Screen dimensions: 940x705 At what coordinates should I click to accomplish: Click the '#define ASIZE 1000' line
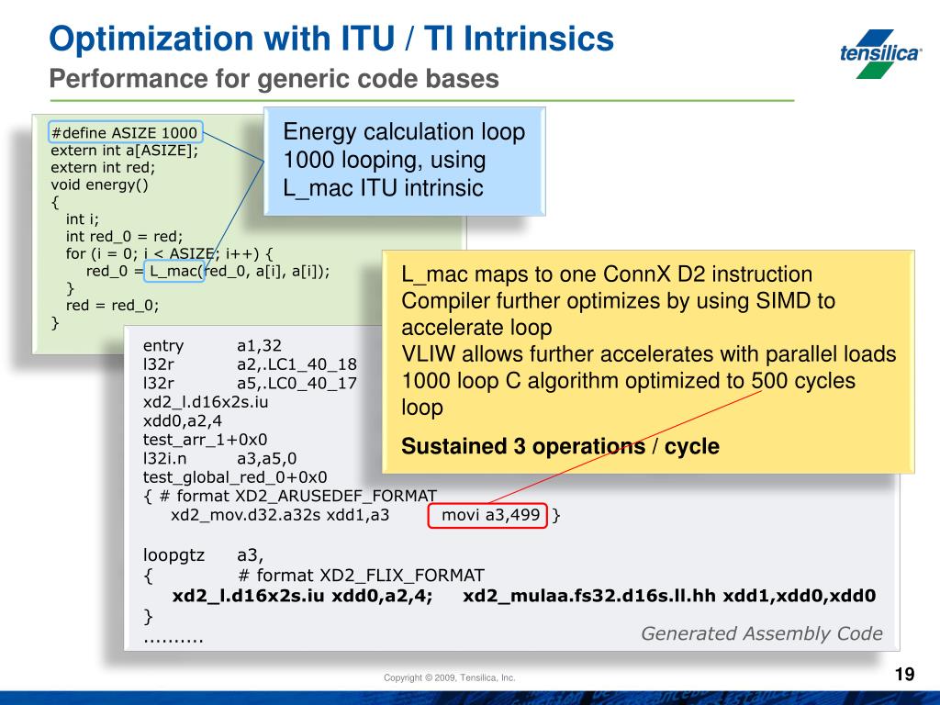click(x=125, y=132)
